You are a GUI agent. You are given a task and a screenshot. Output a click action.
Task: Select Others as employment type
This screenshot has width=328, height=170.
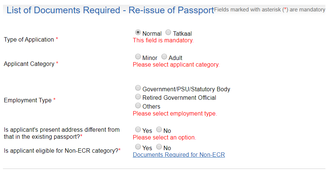pos(138,106)
